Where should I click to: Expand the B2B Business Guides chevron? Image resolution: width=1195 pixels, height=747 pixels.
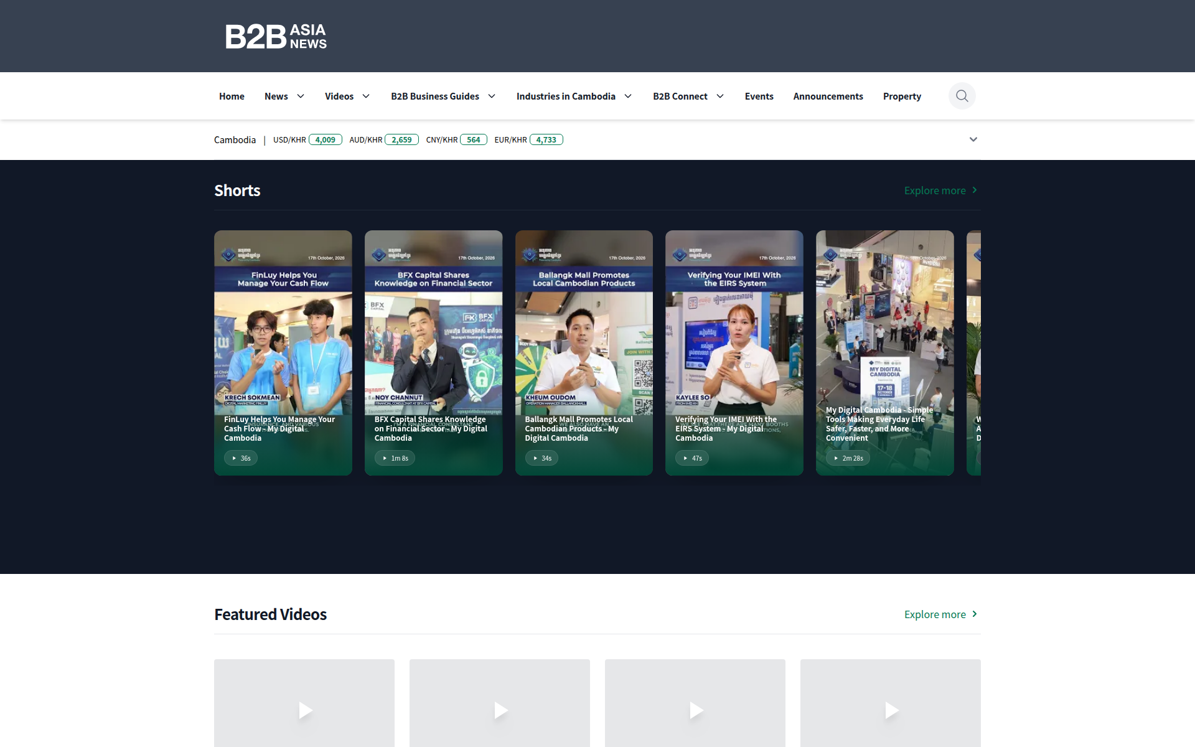(x=492, y=96)
